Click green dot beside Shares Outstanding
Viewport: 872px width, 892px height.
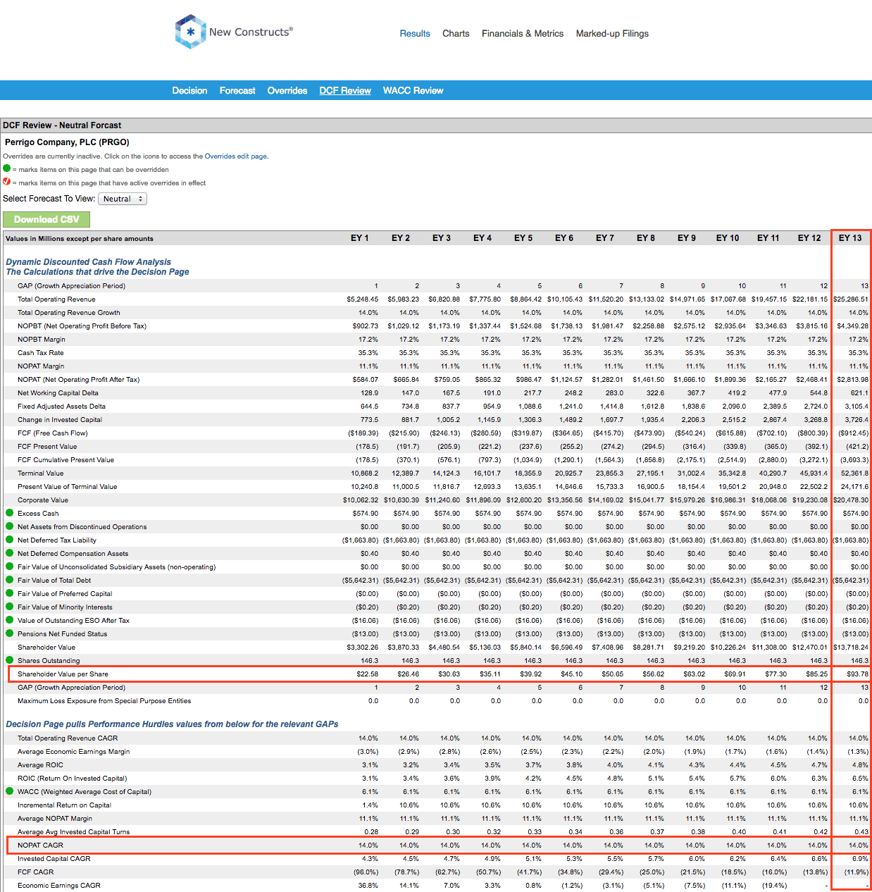point(10,660)
